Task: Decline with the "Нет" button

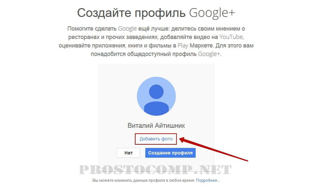Action: (x=128, y=153)
